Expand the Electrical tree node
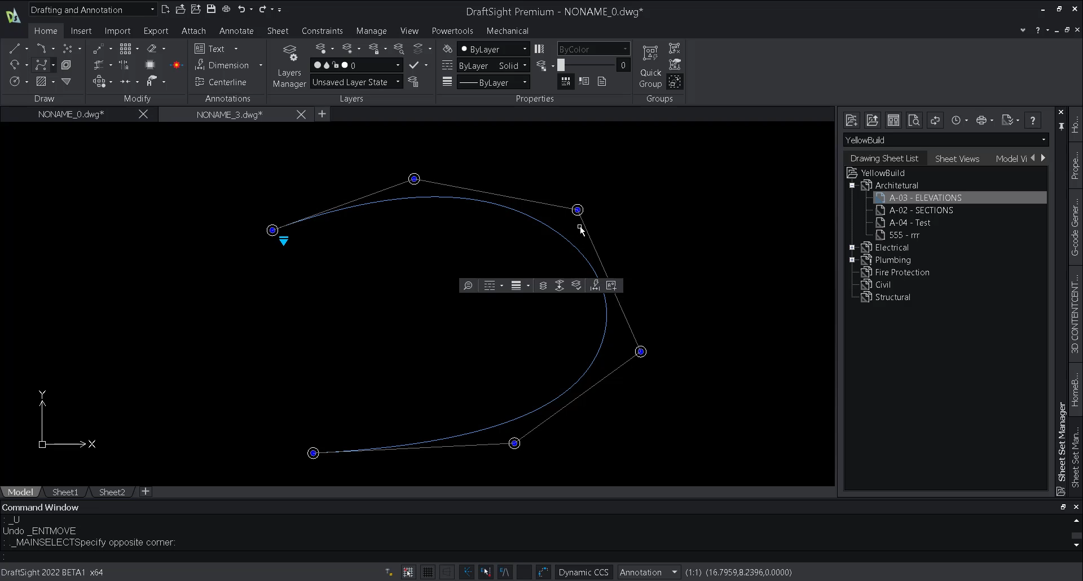The height and width of the screenshot is (581, 1083). [x=852, y=247]
